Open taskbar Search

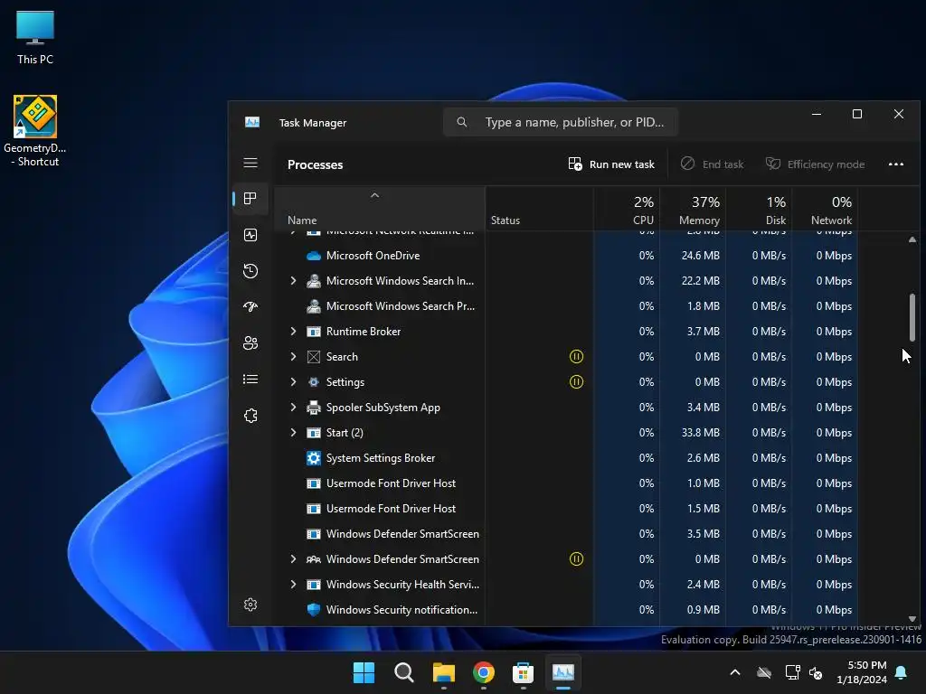coord(404,672)
